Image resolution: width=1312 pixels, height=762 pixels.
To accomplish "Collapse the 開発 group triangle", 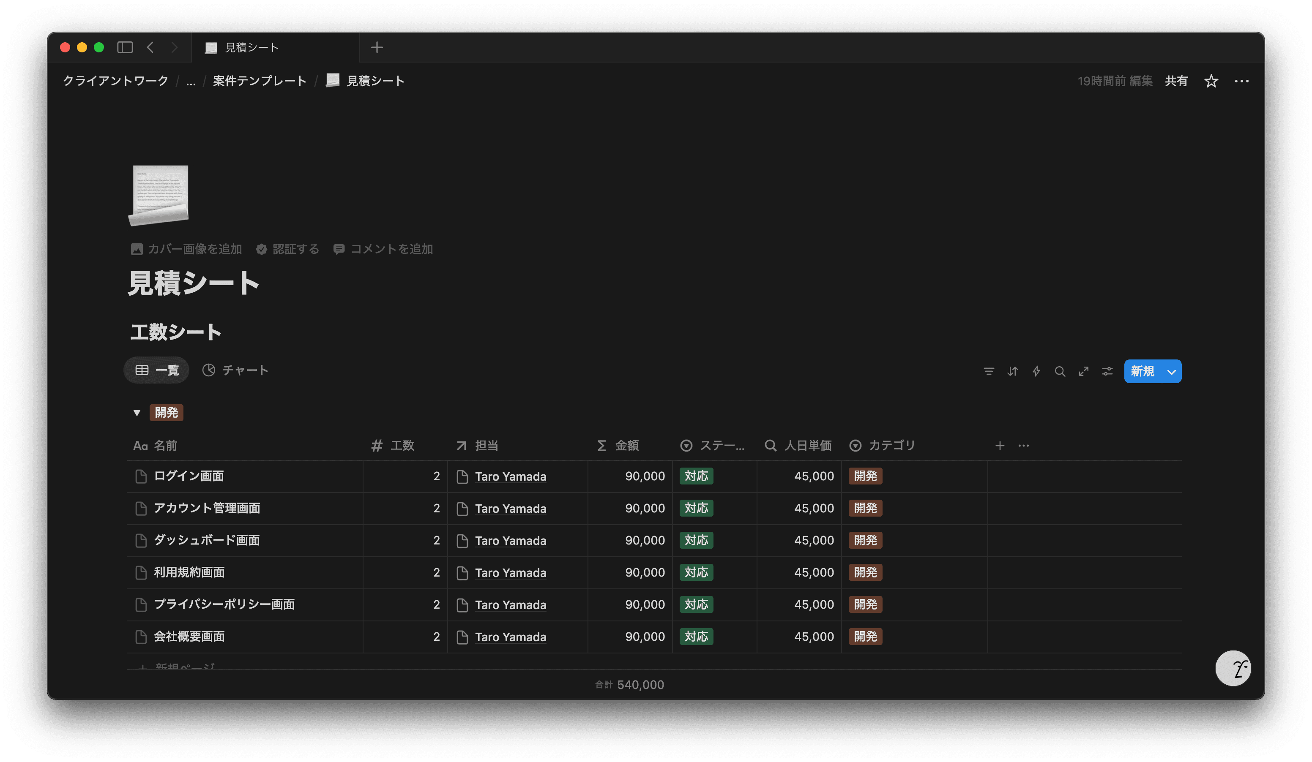I will point(137,412).
